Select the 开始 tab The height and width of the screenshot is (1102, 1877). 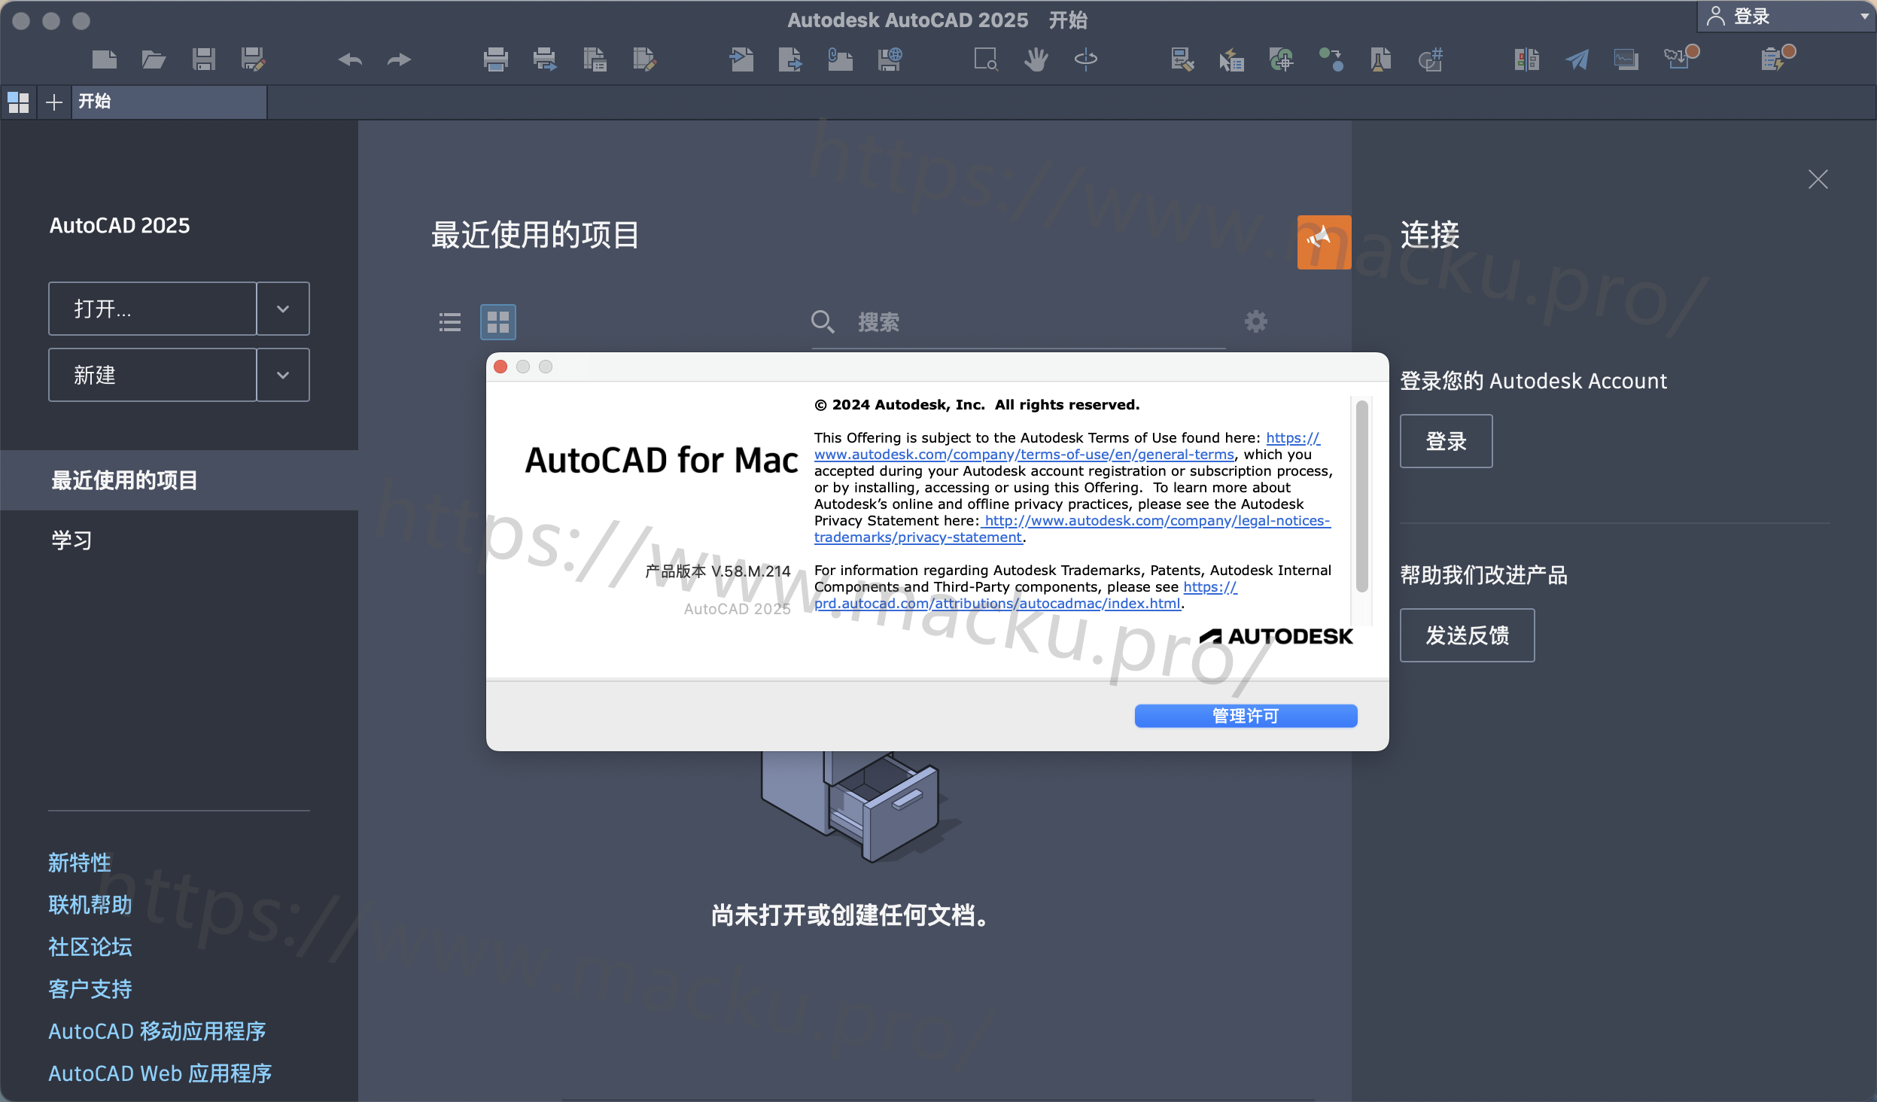(169, 102)
